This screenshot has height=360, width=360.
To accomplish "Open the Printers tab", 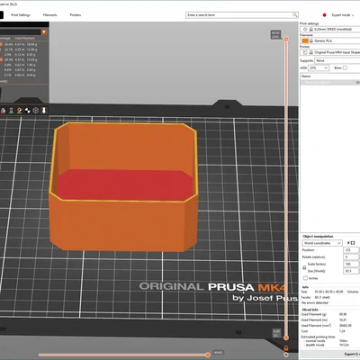I will pos(76,15).
